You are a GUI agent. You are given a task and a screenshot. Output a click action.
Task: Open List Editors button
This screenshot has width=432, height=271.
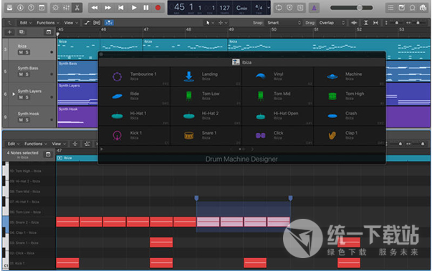[390, 8]
